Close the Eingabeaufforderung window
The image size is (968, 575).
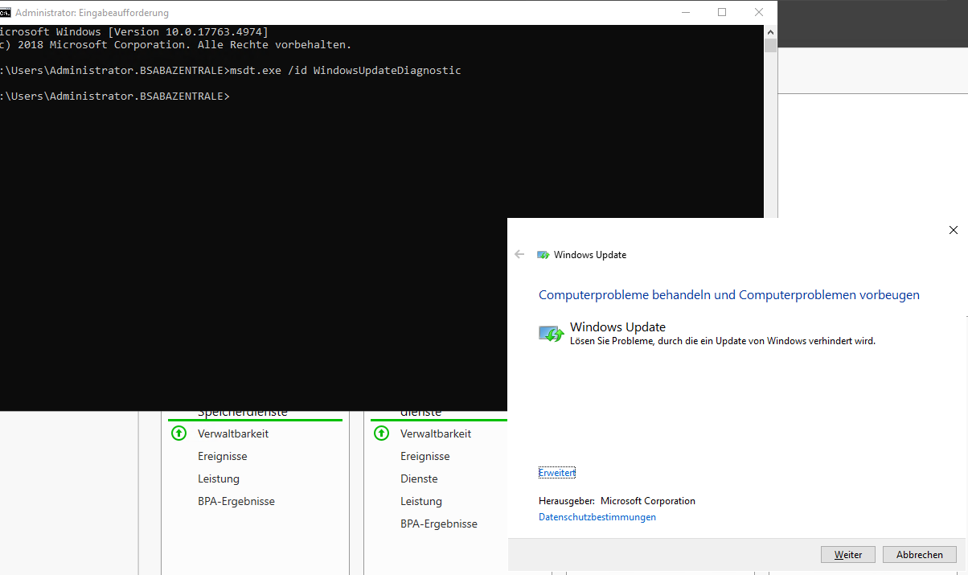pos(759,12)
